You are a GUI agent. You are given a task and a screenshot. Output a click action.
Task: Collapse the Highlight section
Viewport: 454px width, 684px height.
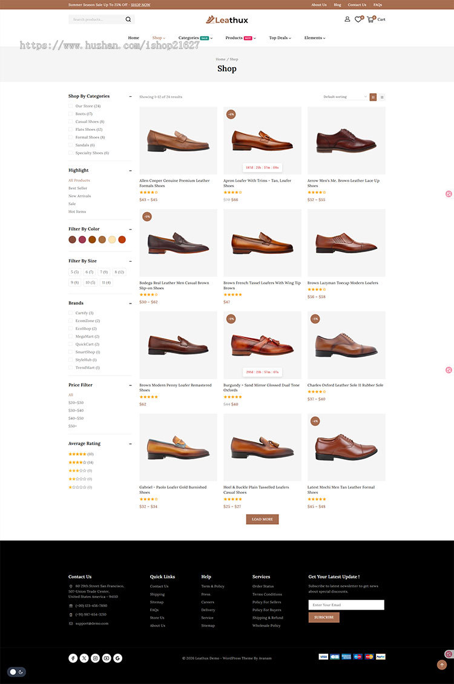(x=130, y=171)
